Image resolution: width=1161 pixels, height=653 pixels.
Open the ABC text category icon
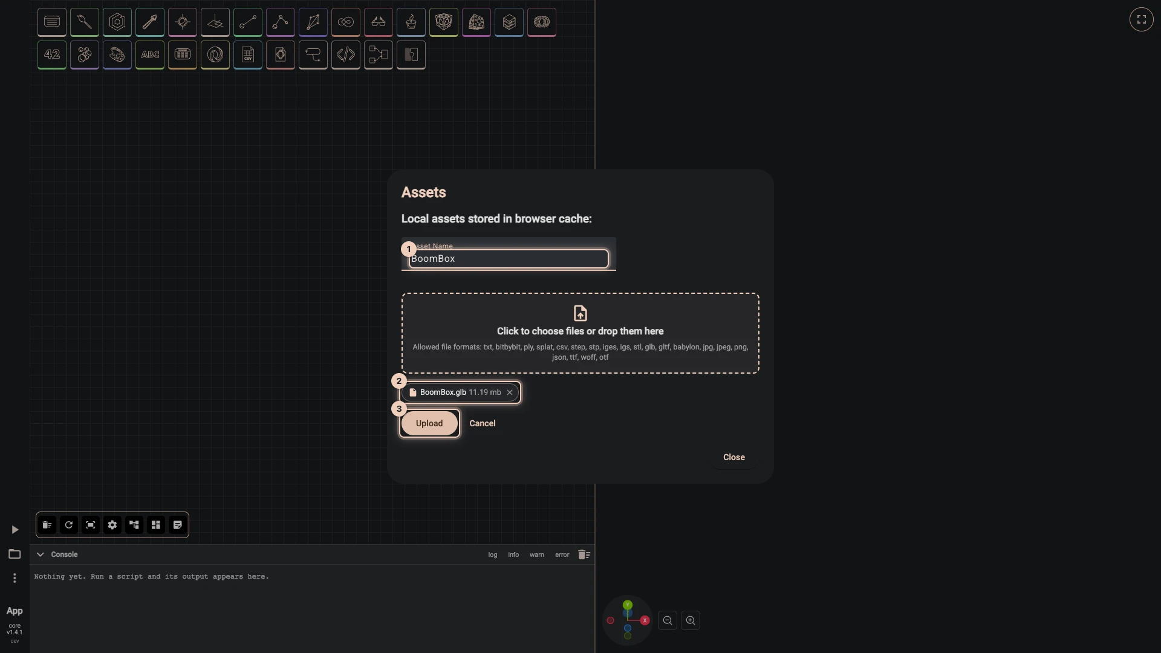(150, 55)
